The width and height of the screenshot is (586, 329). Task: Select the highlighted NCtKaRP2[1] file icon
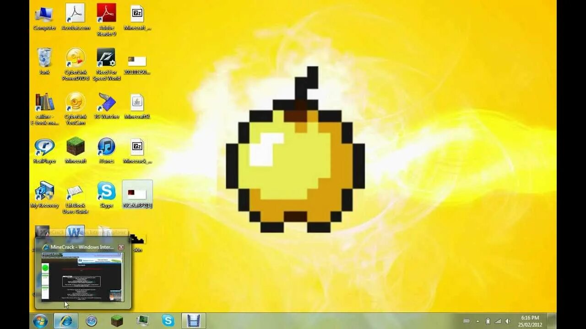point(137,195)
